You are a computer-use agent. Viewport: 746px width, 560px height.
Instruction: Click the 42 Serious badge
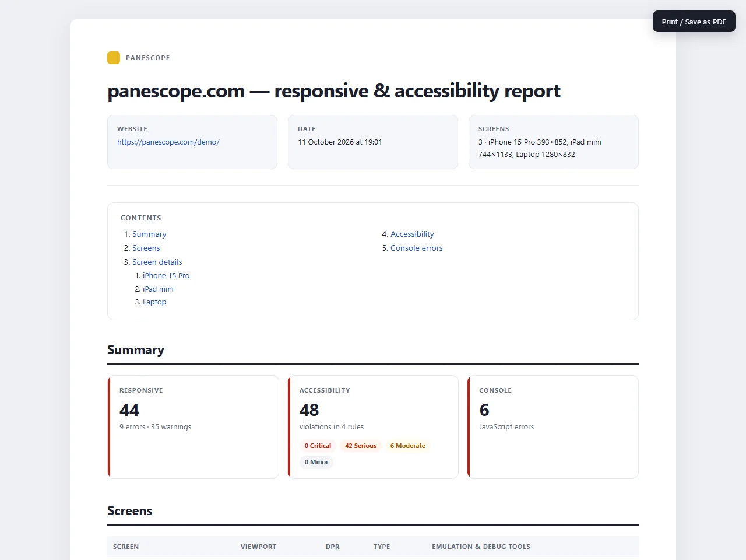coord(361,446)
